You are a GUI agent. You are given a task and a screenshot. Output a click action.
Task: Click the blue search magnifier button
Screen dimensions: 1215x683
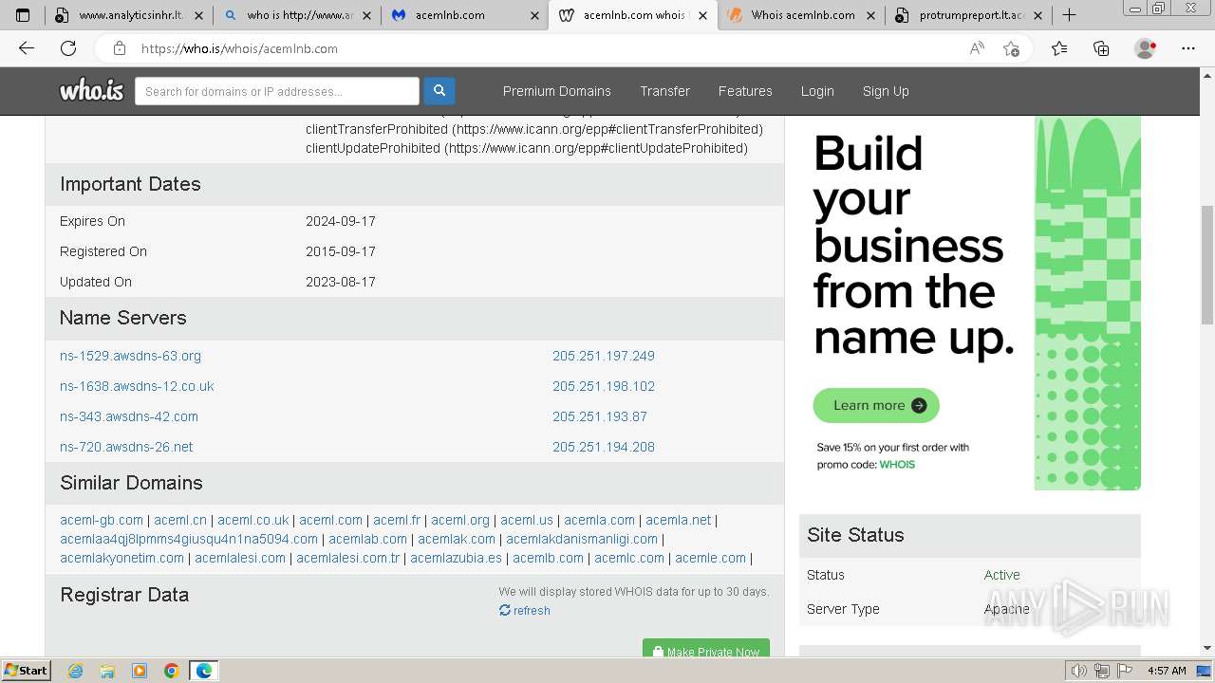pyautogui.click(x=439, y=91)
